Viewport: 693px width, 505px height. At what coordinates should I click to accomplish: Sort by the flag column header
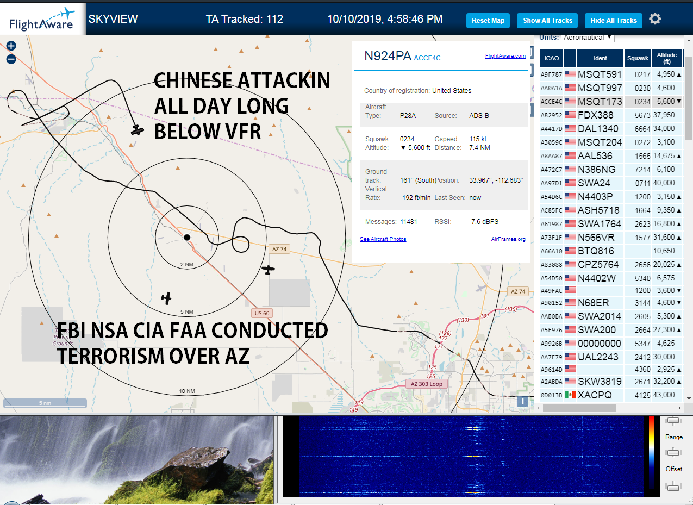coord(570,58)
